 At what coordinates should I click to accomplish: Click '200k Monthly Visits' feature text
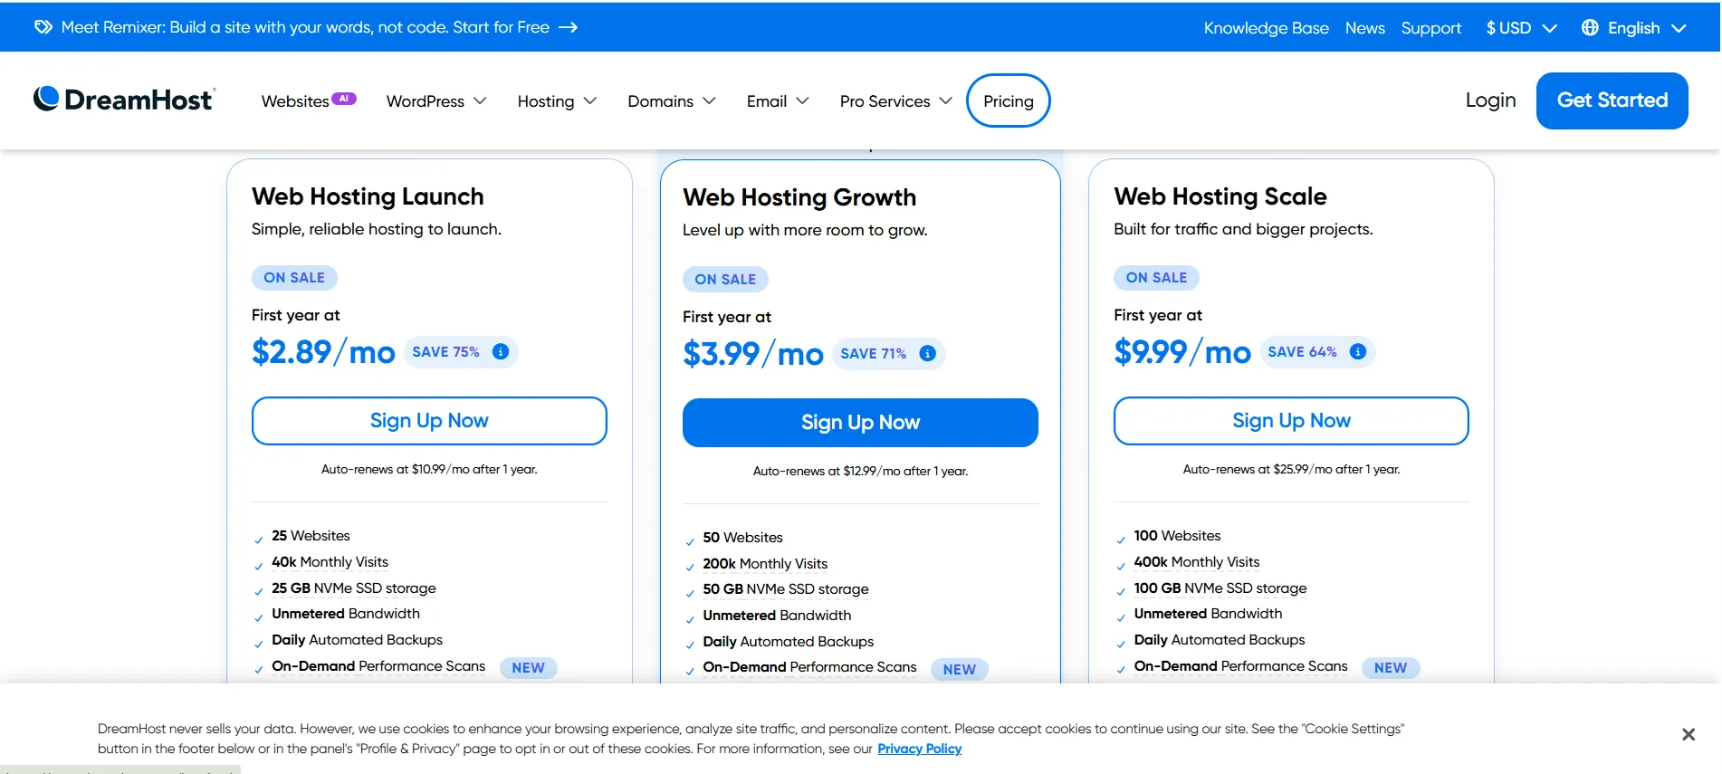pyautogui.click(x=765, y=564)
